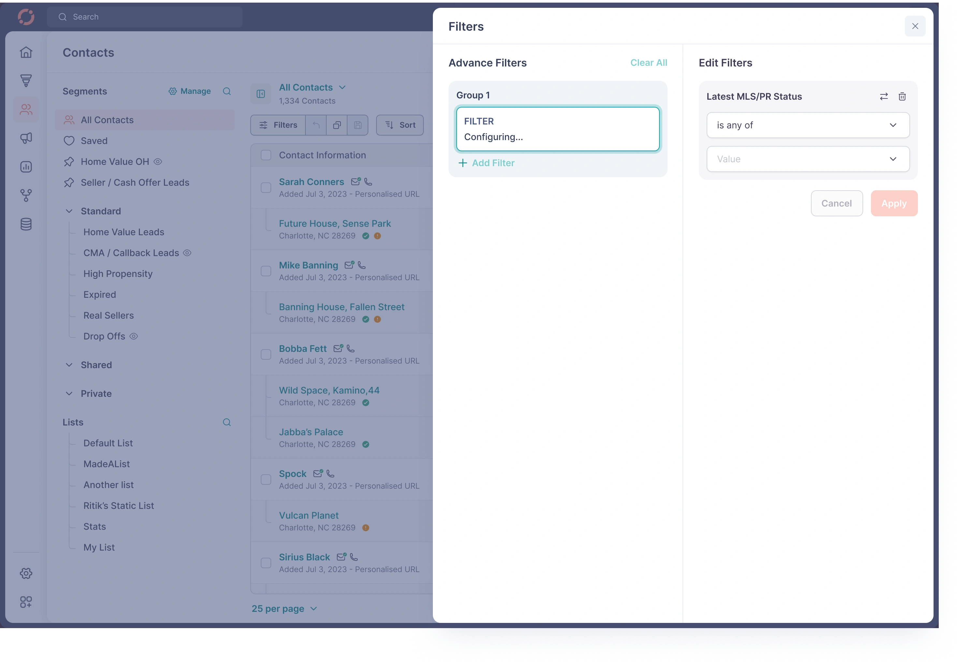Open the Saved segment item
The image size is (957, 662).
coord(94,141)
